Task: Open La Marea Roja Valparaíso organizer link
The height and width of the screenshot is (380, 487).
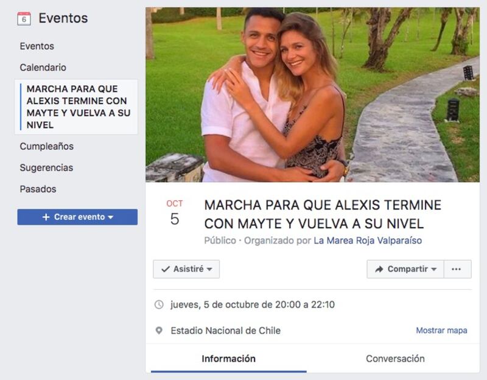Action: tap(368, 241)
